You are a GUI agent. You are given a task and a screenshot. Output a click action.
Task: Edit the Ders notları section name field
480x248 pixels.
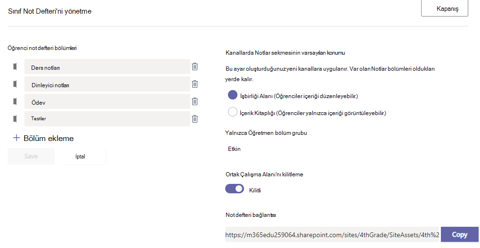point(107,66)
